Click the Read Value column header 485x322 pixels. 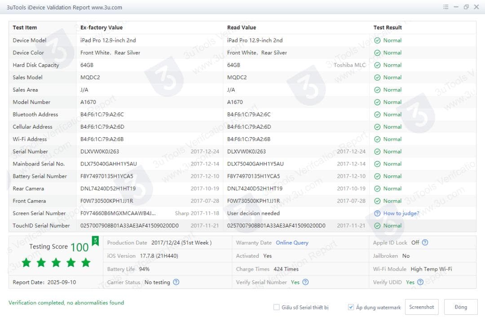(242, 27)
